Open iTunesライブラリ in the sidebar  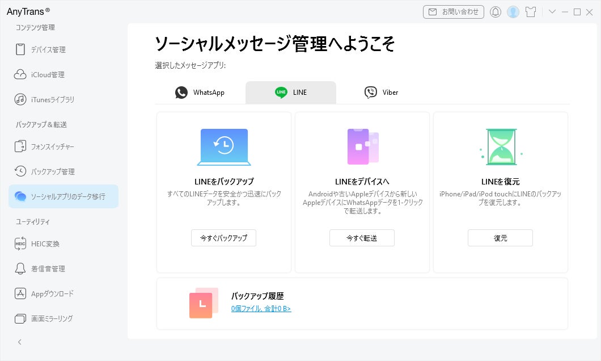point(64,99)
